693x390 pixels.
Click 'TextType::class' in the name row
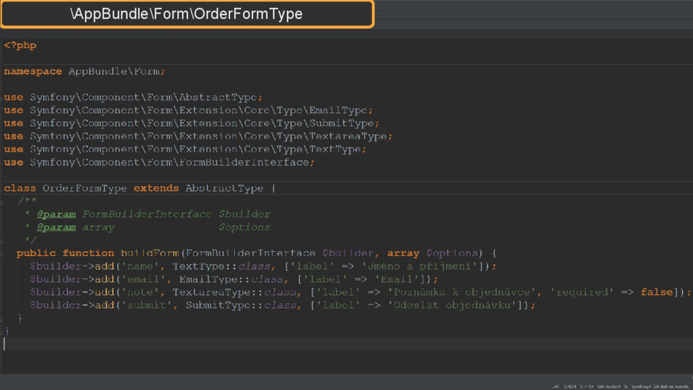click(x=221, y=266)
